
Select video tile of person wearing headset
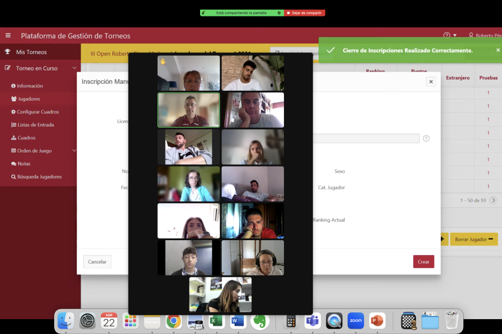(x=253, y=258)
